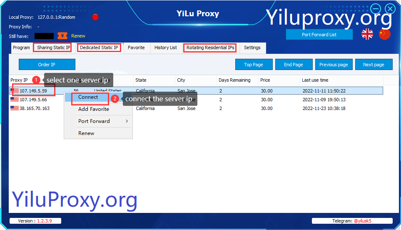Click the orange yen coupon icon
Image resolution: width=401 pixels, height=230 pixels.
point(62,36)
